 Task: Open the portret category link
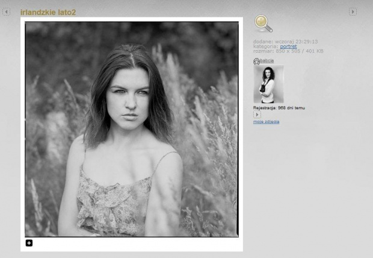288,46
